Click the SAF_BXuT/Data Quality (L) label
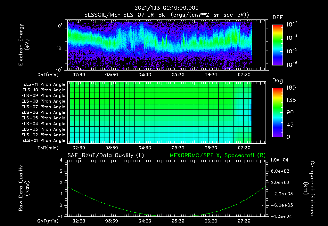328x226 pixels. (x=106, y=155)
